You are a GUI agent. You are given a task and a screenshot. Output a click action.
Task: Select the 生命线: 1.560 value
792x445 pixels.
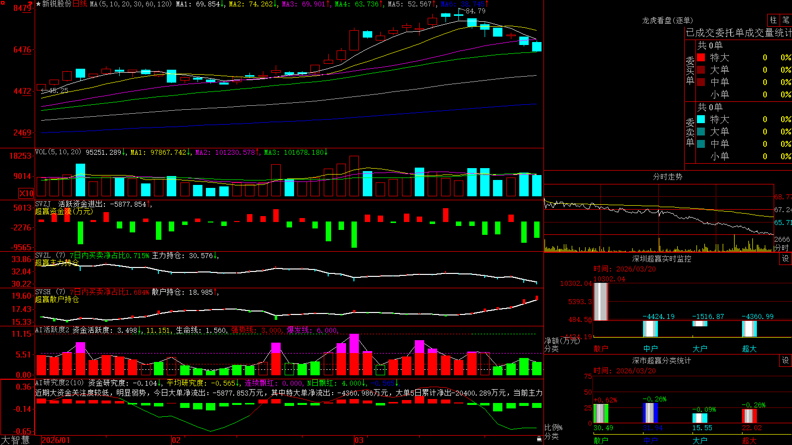201,330
